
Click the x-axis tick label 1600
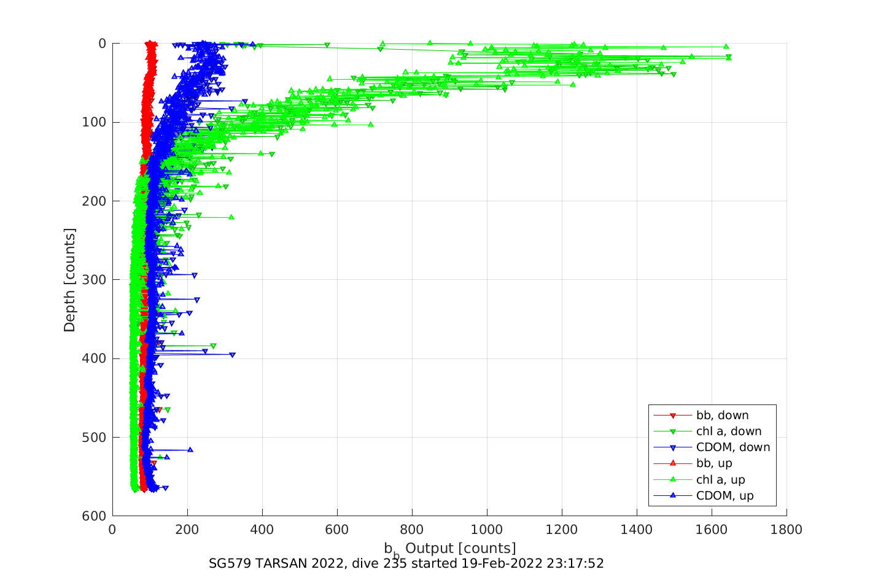(x=712, y=530)
